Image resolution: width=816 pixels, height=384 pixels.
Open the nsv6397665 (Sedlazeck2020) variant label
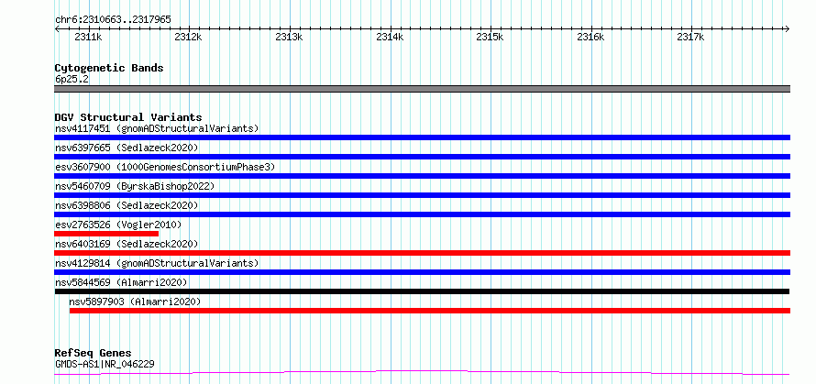tap(127, 148)
